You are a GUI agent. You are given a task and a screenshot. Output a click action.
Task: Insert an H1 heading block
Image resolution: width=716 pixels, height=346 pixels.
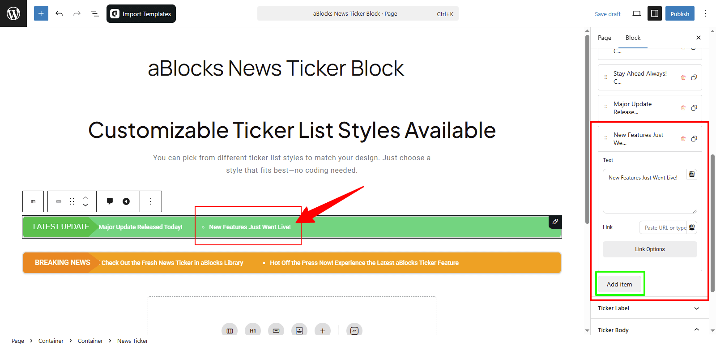(253, 331)
